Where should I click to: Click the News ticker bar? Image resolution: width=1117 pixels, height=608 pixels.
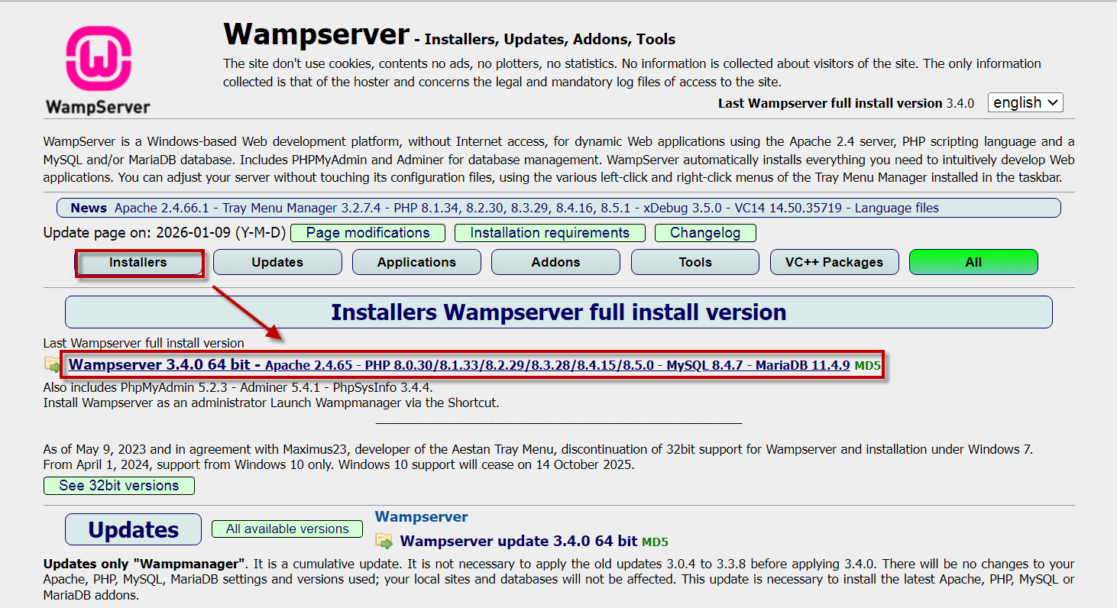point(558,208)
